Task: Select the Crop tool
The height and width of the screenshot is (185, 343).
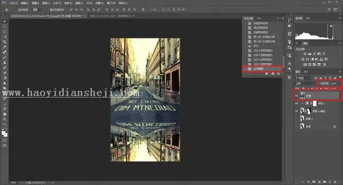Action: tap(4, 42)
